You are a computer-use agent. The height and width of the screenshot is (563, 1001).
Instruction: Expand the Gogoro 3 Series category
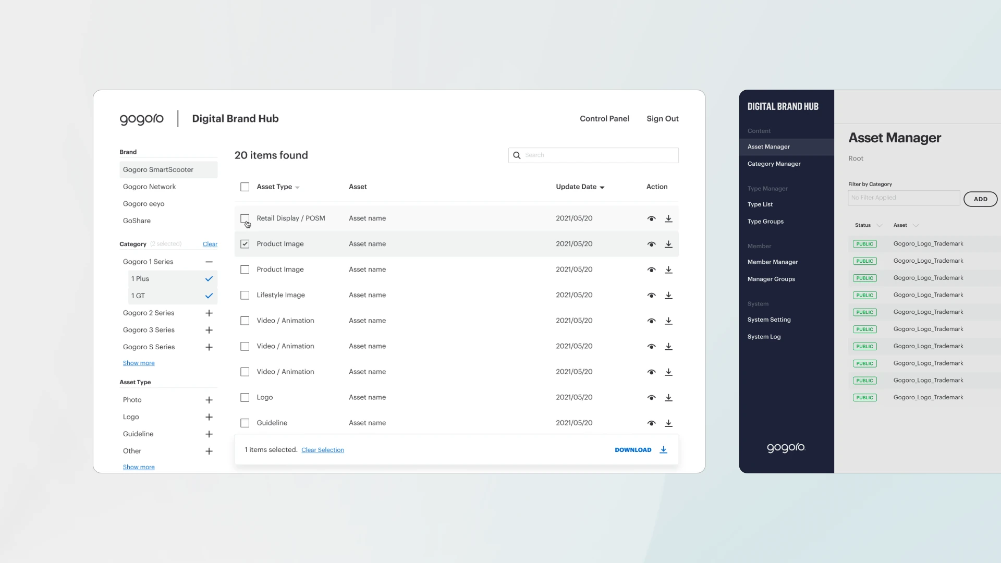209,330
